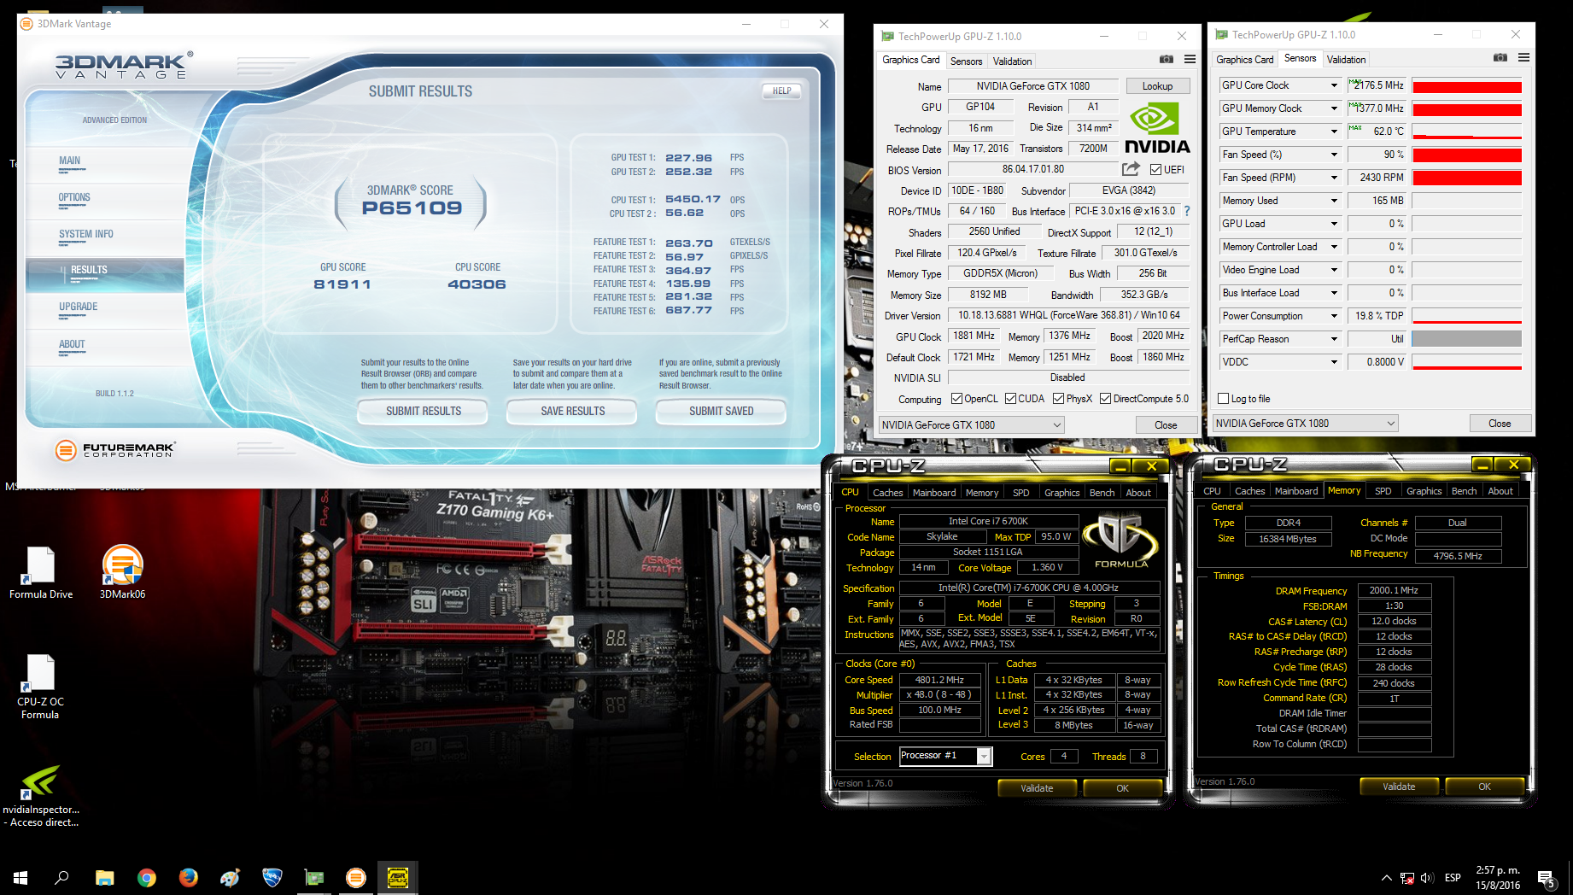Expand PerfCap Reason sensor dropdown
The image size is (1573, 895).
pos(1334,339)
